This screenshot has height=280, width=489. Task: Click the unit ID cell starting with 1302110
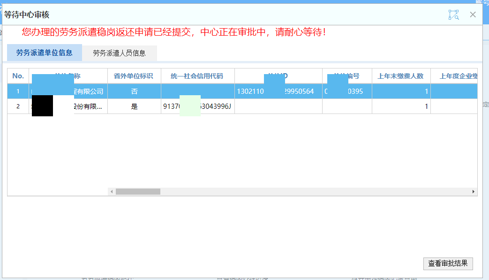(278, 91)
